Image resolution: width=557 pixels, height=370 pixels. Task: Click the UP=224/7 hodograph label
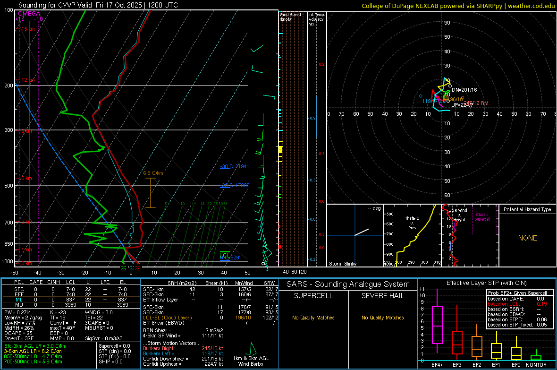pos(462,105)
